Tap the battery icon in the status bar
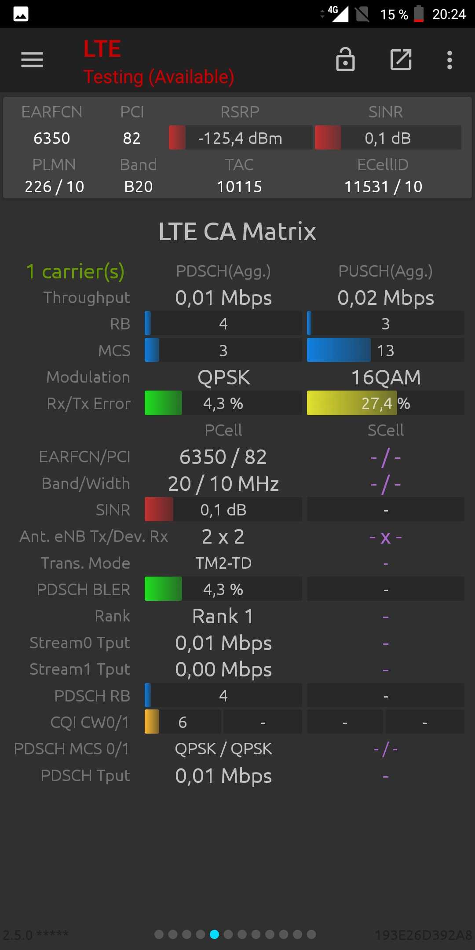Image resolution: width=475 pixels, height=950 pixels. click(419, 14)
